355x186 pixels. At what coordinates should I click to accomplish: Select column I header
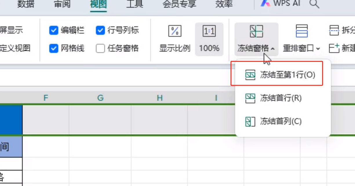(x=216, y=98)
